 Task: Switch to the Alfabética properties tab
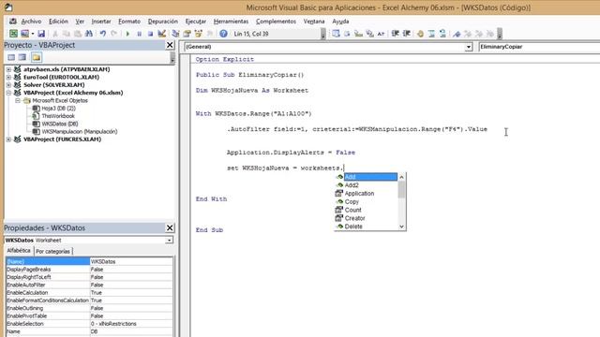tap(19, 251)
